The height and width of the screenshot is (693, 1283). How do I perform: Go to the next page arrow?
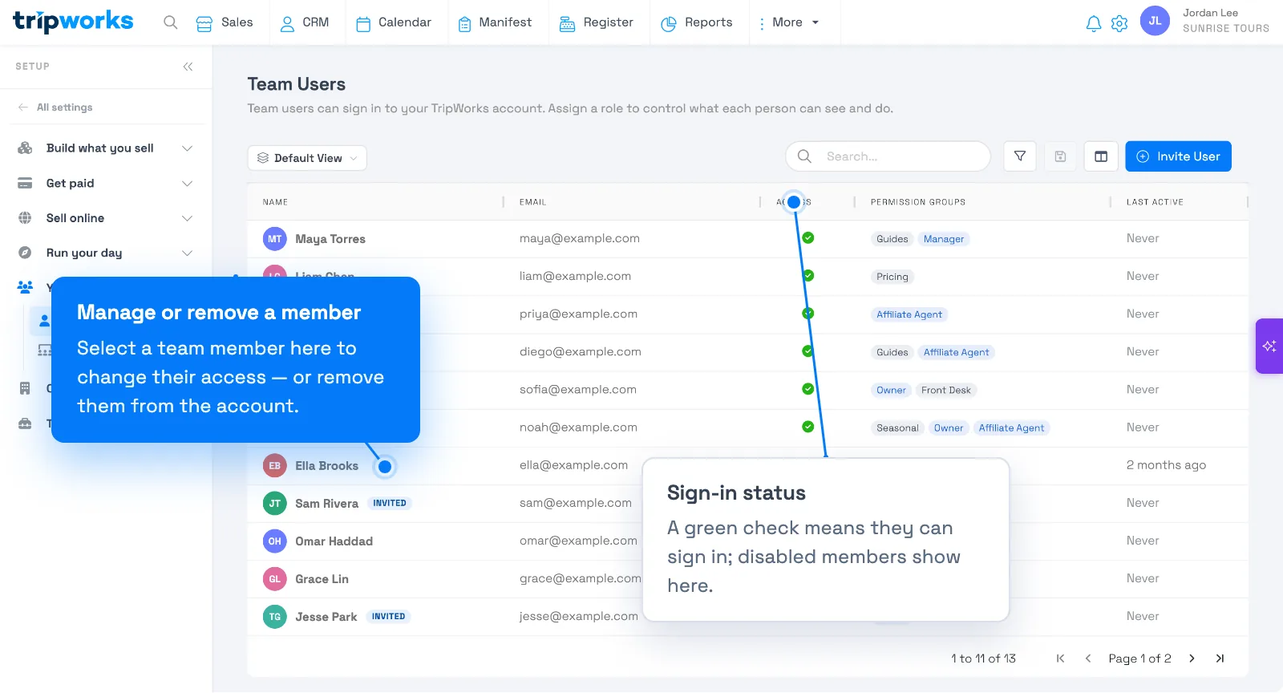point(1192,659)
